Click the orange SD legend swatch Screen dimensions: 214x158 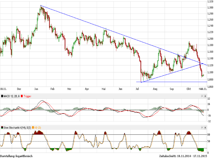click(x=33, y=127)
